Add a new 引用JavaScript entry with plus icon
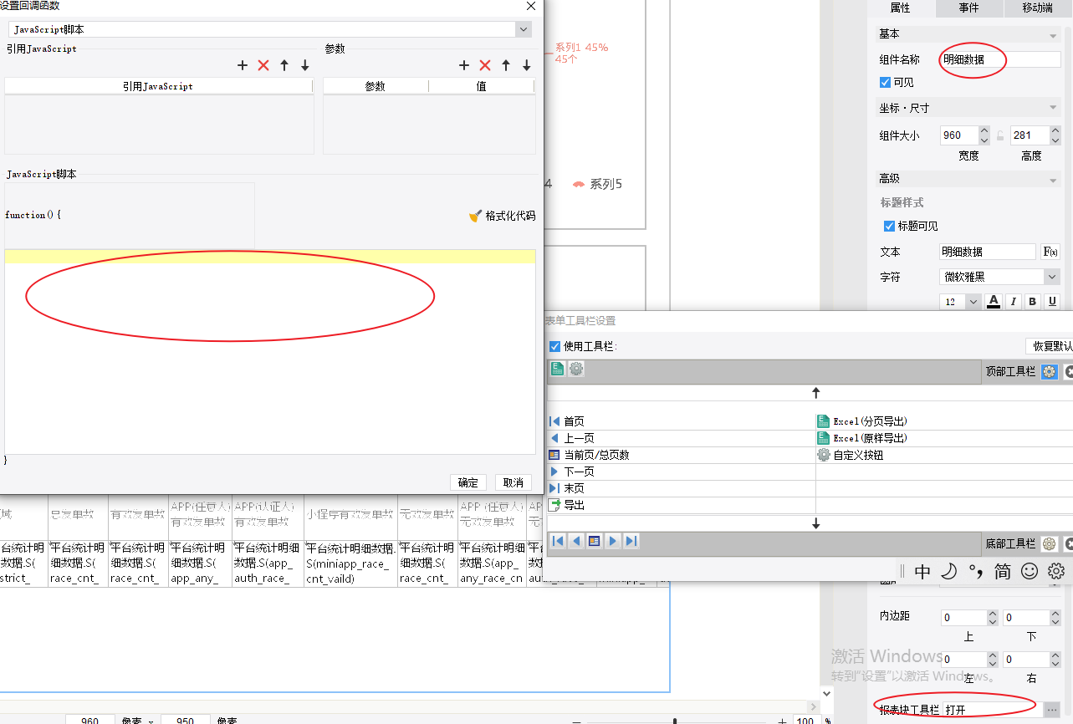This screenshot has width=1073, height=724. (x=243, y=65)
